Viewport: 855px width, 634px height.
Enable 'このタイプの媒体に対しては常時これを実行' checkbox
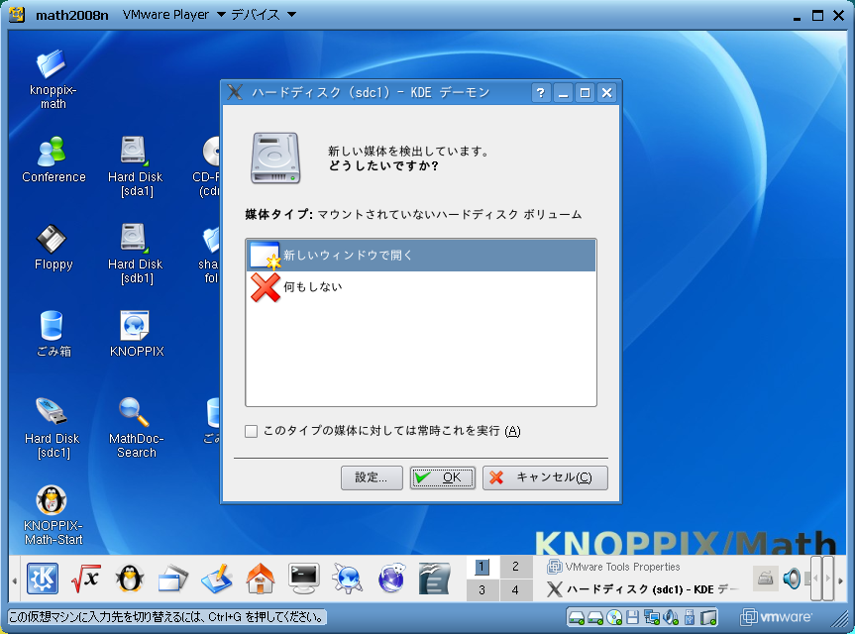251,431
